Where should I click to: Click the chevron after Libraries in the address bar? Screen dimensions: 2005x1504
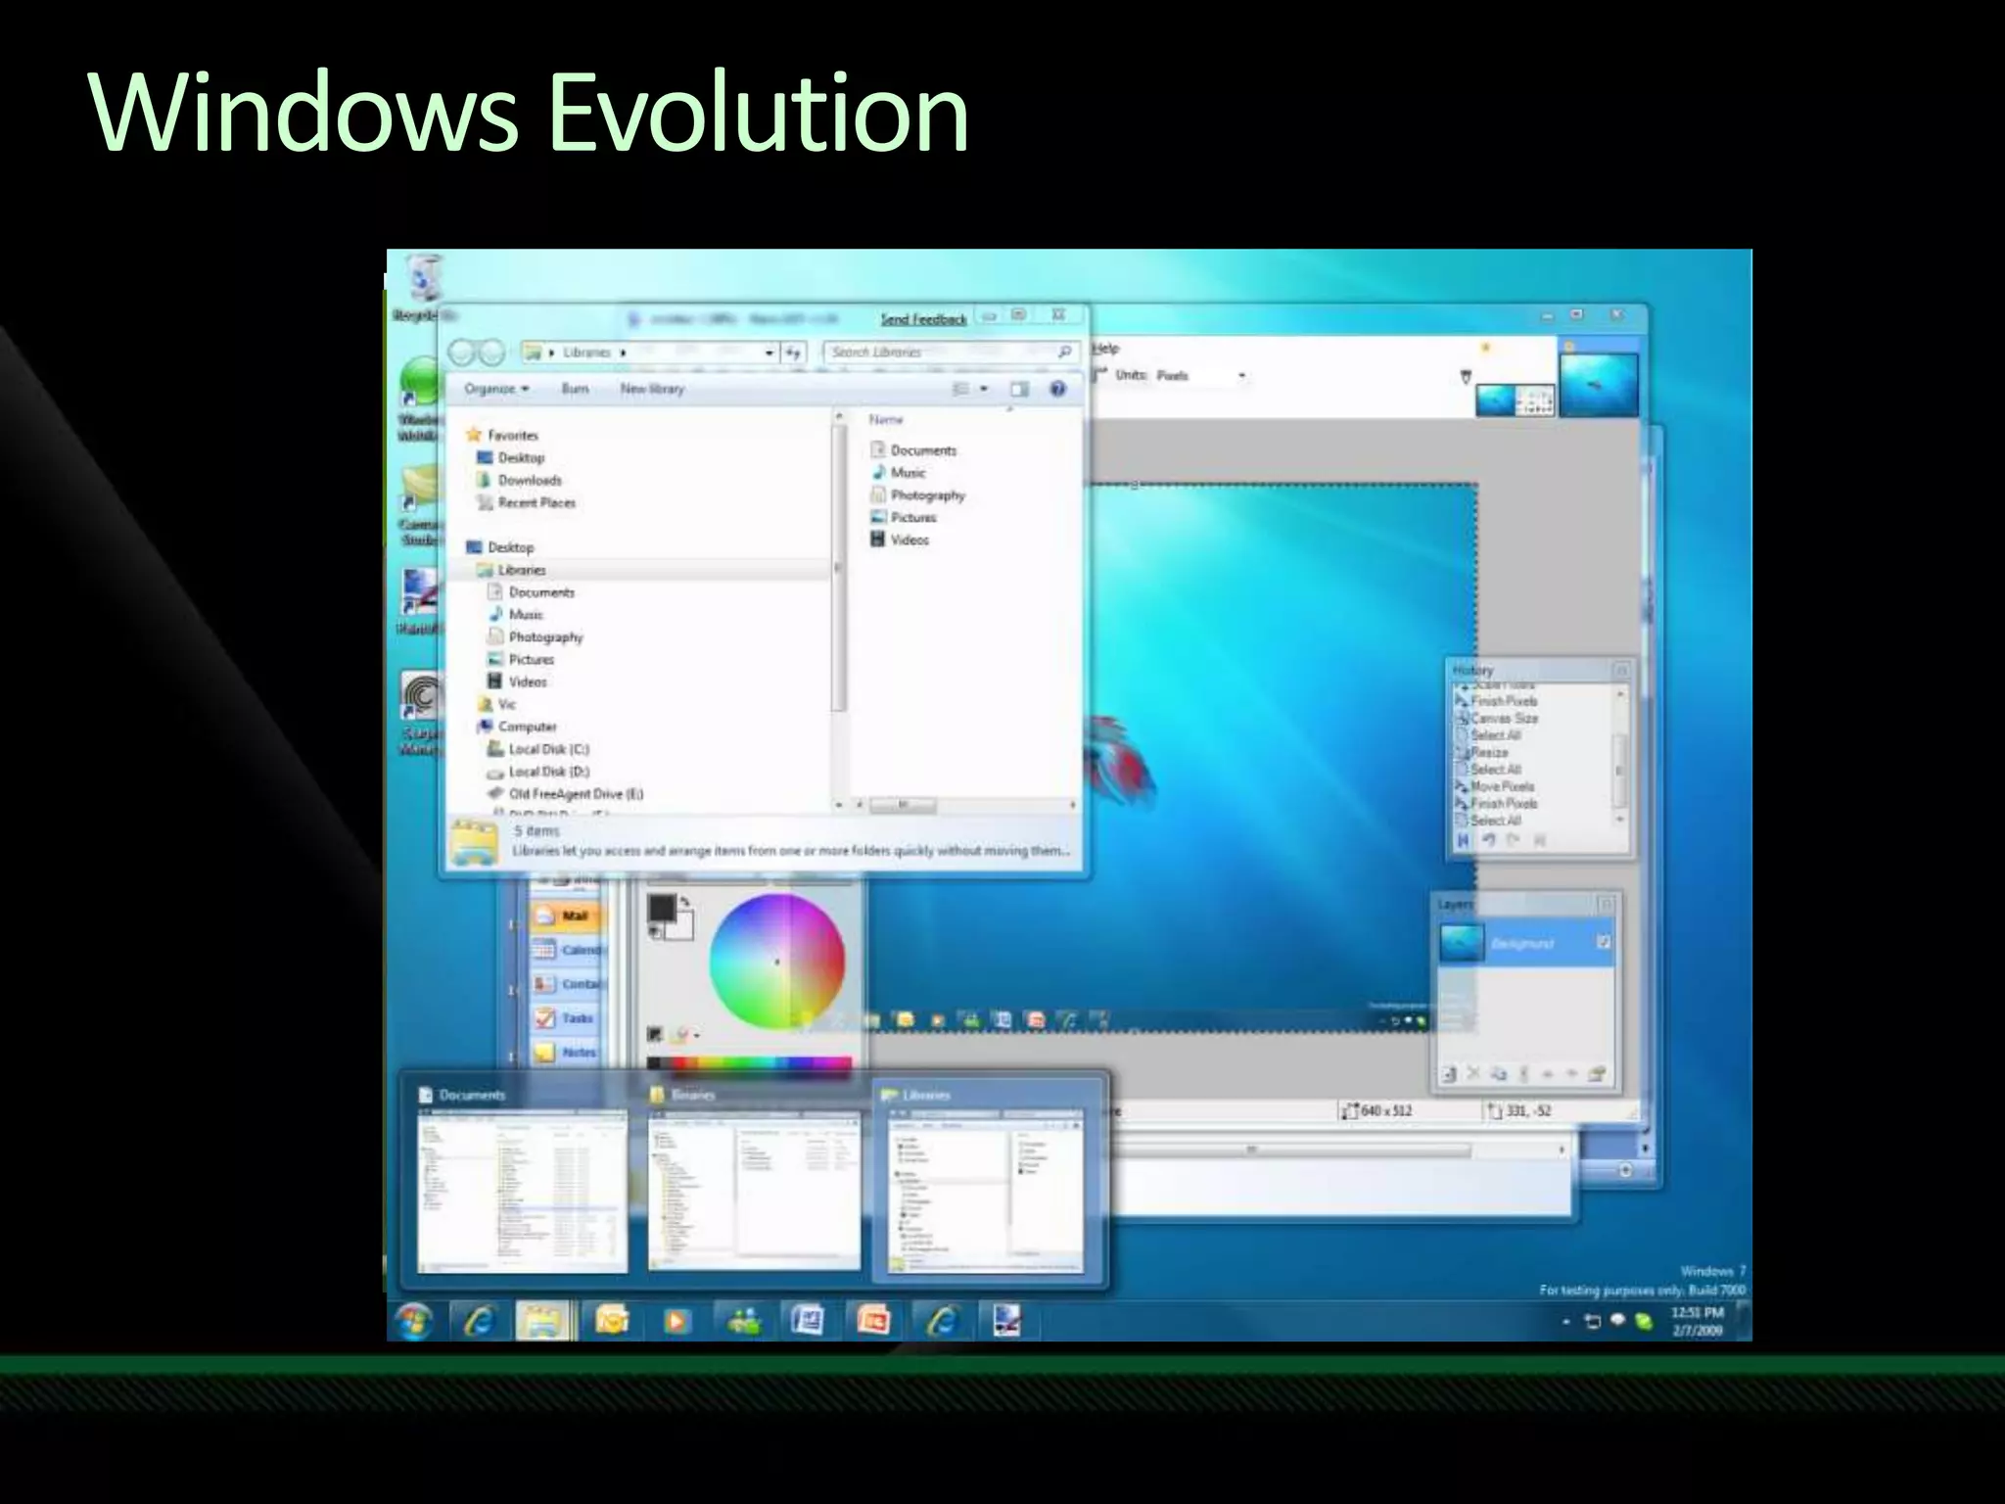coord(623,352)
